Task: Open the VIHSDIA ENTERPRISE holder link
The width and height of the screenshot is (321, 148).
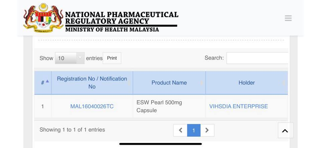Action: (x=238, y=107)
